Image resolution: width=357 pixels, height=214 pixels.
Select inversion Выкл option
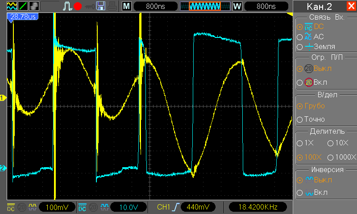[x=315, y=180]
